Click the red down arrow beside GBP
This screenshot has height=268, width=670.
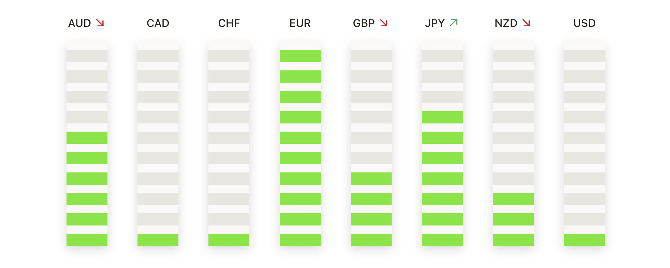(384, 23)
